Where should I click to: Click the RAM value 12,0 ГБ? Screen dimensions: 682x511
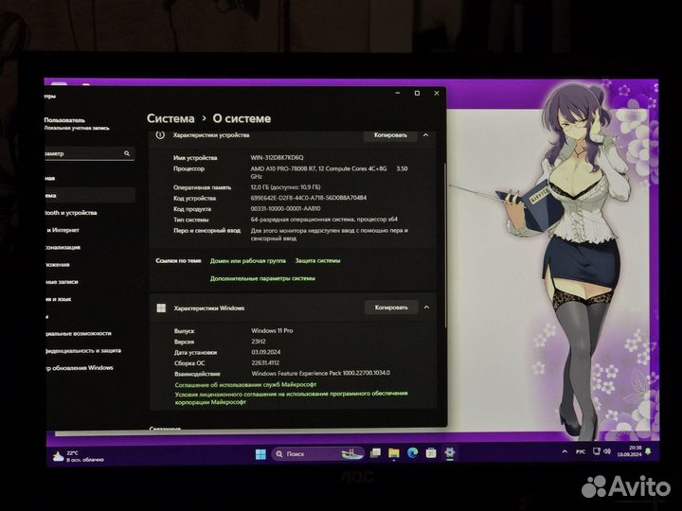(286, 187)
